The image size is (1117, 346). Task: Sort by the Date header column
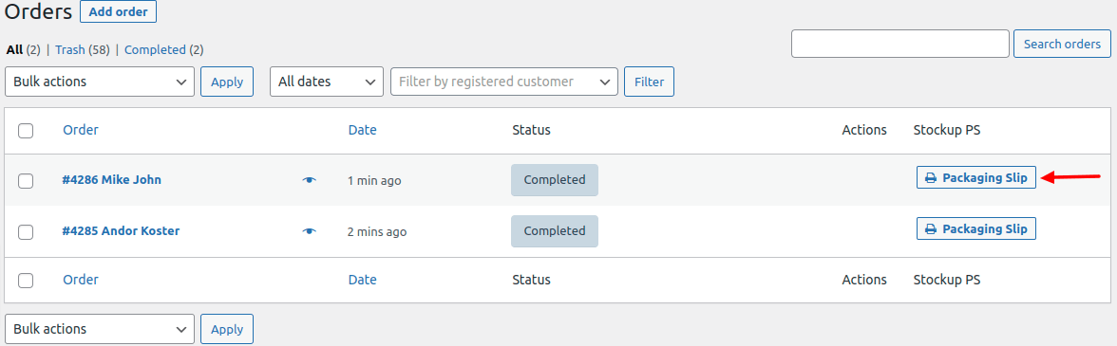tap(363, 130)
